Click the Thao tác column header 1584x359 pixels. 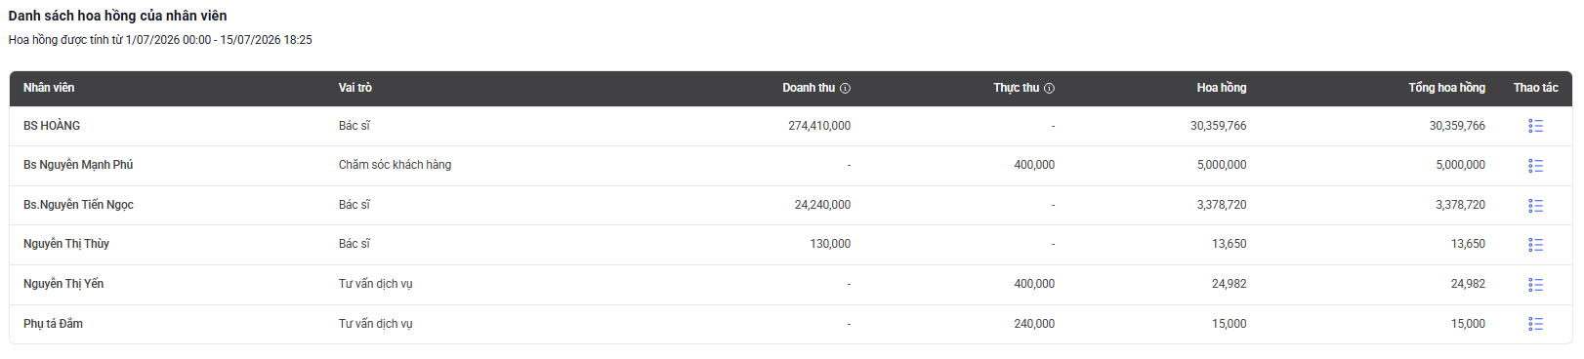coord(1536,88)
